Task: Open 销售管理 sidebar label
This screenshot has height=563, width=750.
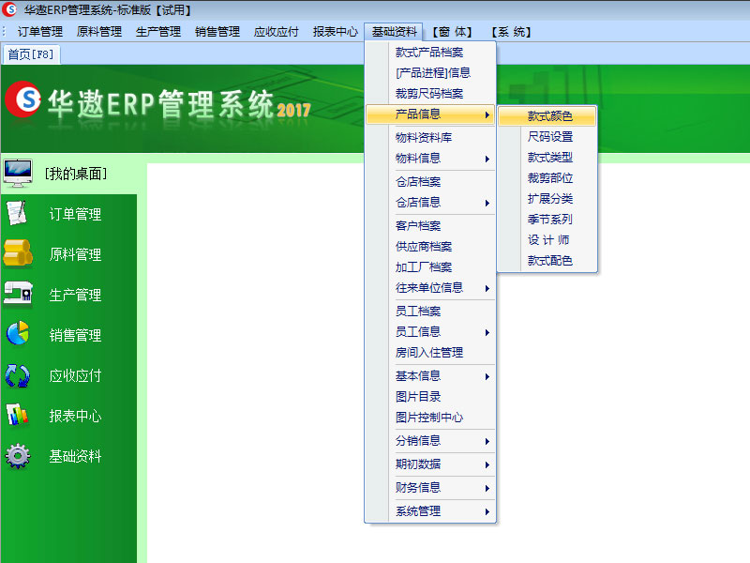Action: pos(75,335)
